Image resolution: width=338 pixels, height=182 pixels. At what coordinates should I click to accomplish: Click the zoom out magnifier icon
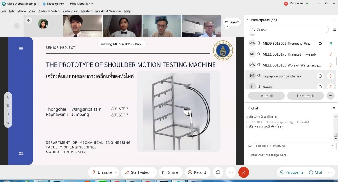(x=8, y=123)
